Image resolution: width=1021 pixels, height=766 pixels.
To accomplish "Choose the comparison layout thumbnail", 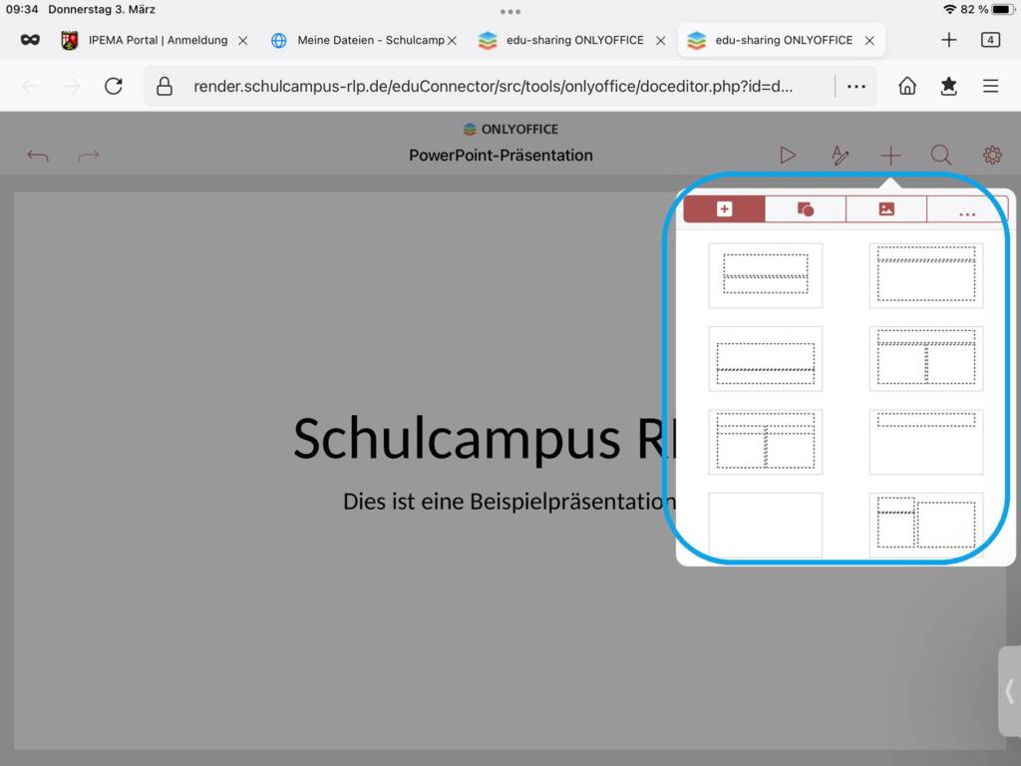I will 765,442.
